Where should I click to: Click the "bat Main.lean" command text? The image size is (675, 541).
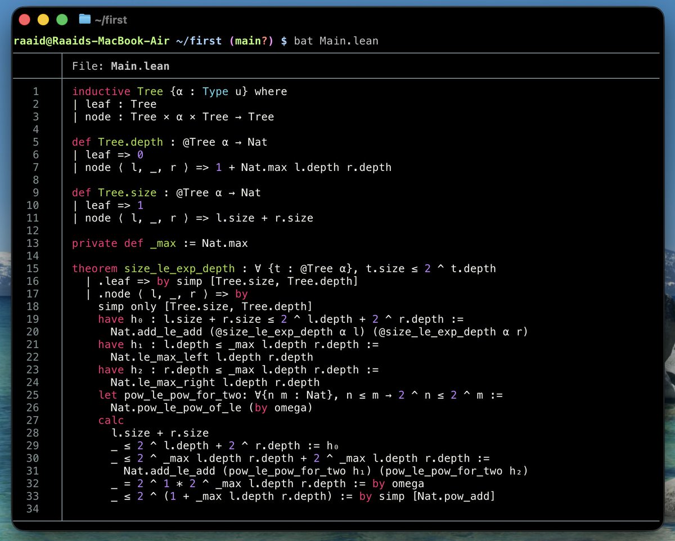(x=336, y=41)
